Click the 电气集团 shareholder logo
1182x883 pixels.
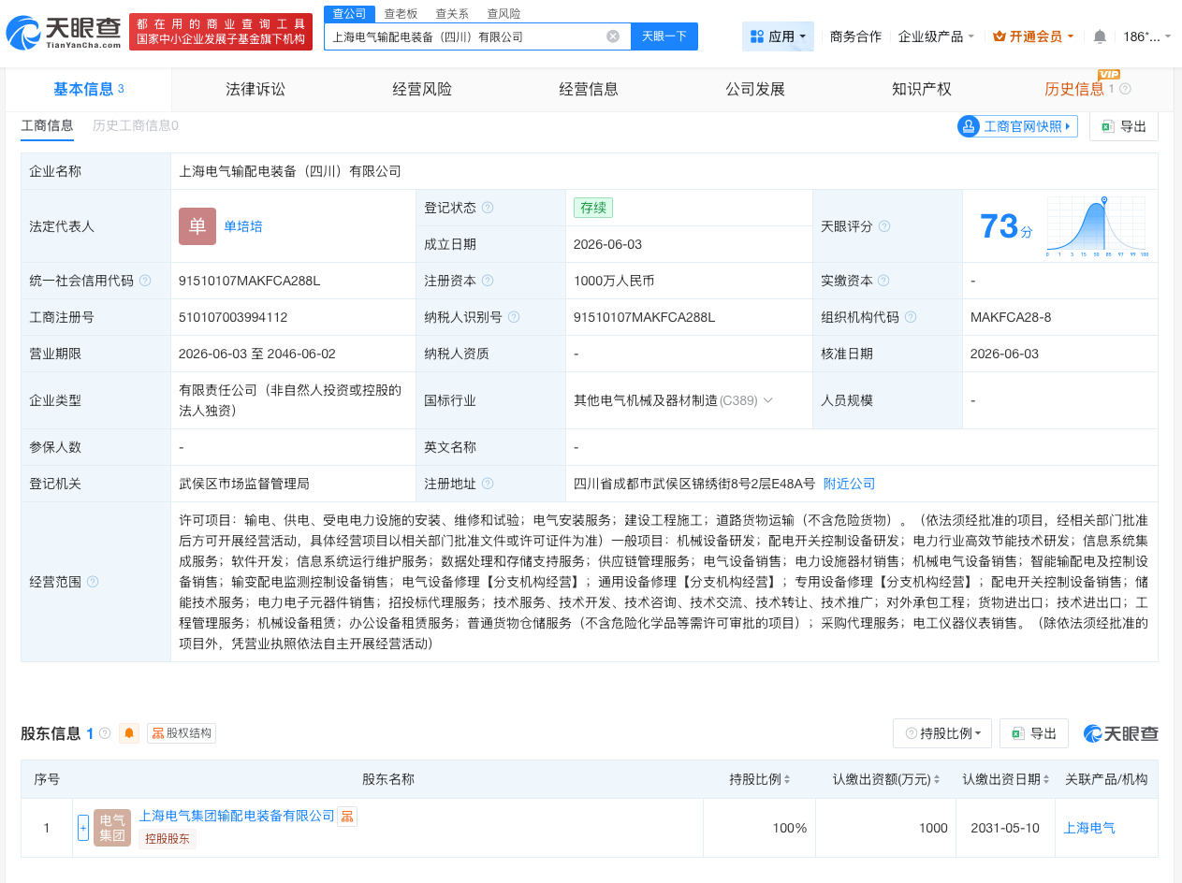coord(112,828)
